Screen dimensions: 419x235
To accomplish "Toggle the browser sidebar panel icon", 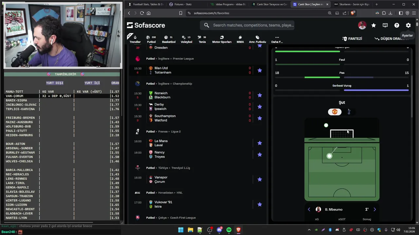I will click(401, 13).
